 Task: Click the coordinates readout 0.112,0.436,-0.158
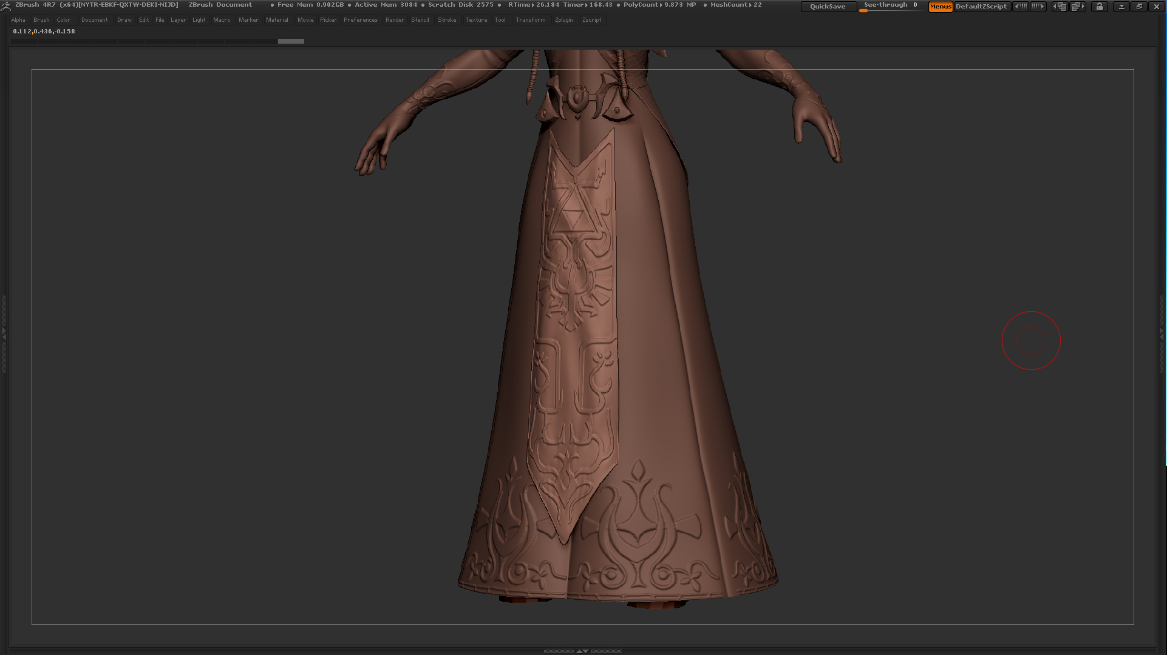point(44,32)
